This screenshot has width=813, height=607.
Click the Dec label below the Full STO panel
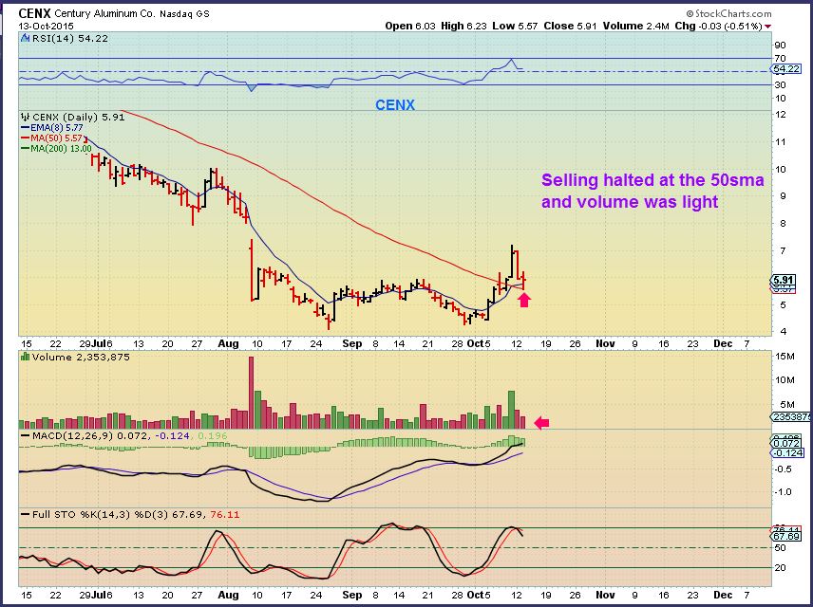pyautogui.click(x=723, y=595)
